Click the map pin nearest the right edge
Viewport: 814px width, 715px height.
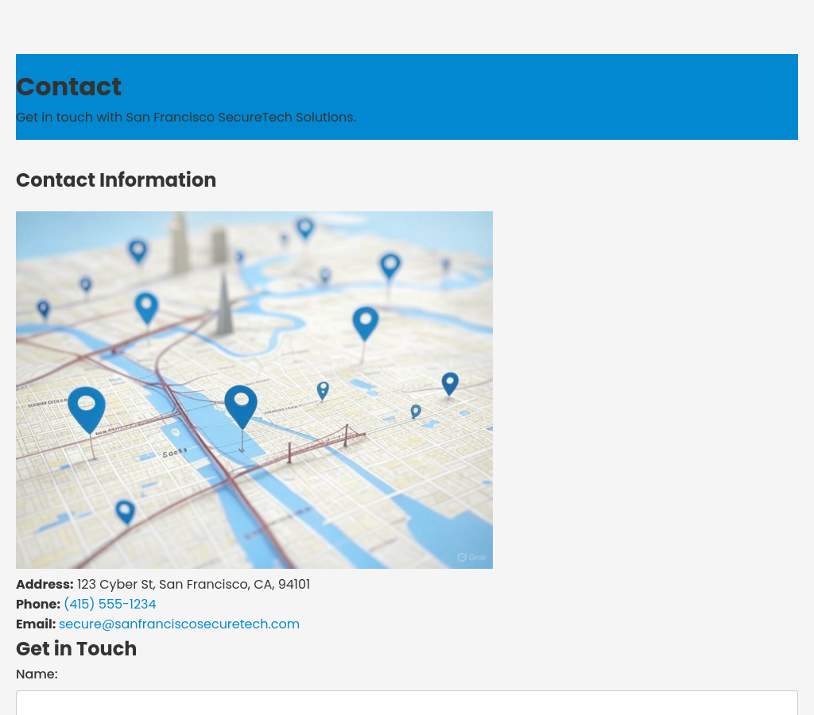pyautogui.click(x=450, y=383)
